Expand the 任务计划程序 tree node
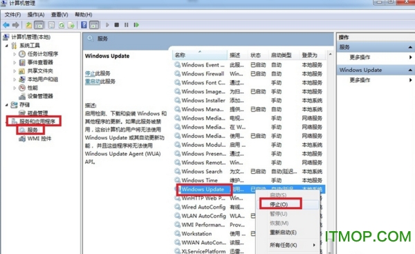The width and height of the screenshot is (415, 254). click(15, 54)
